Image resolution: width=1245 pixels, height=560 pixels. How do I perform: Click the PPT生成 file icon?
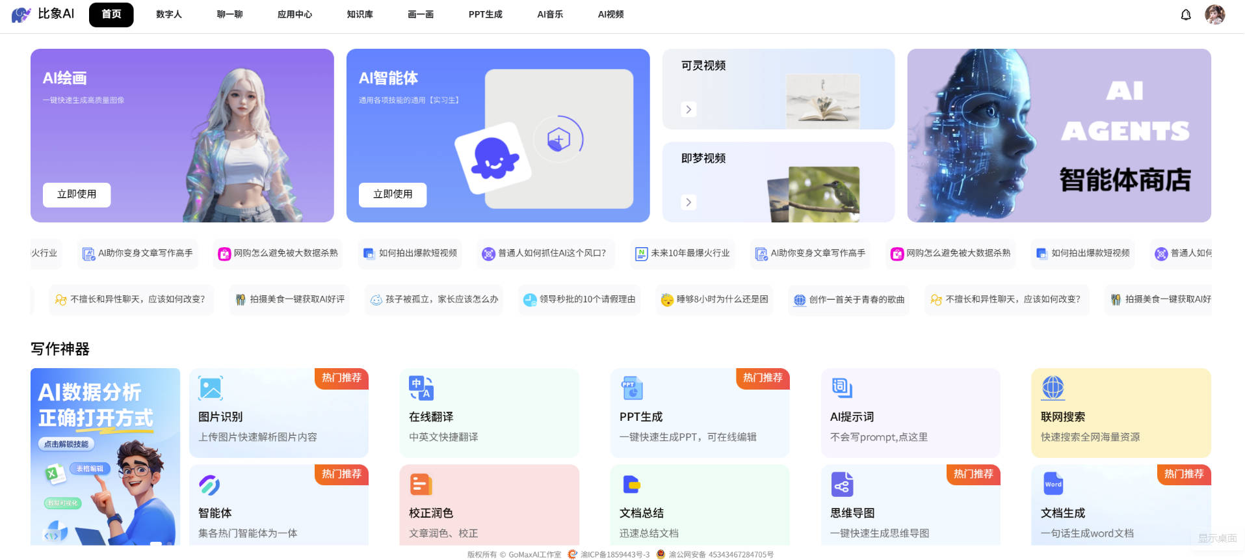point(632,388)
